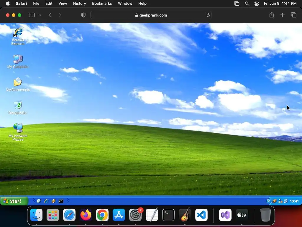This screenshot has height=227, width=302.
Task: Open the Apple TV app from Dock
Action: (242, 215)
